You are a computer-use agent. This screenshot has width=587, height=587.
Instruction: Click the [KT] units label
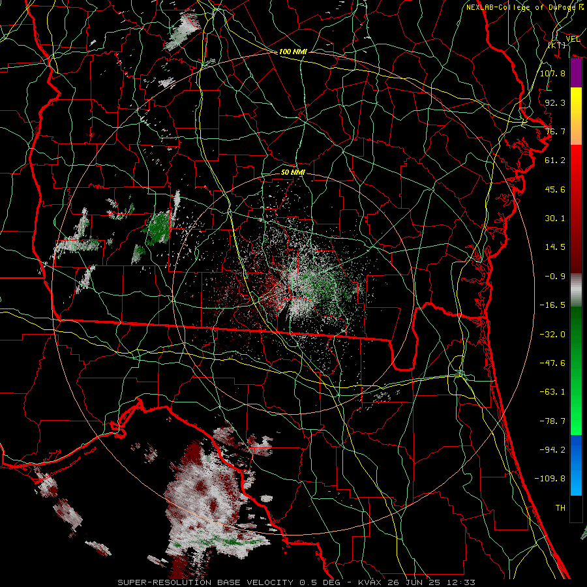[x=557, y=45]
